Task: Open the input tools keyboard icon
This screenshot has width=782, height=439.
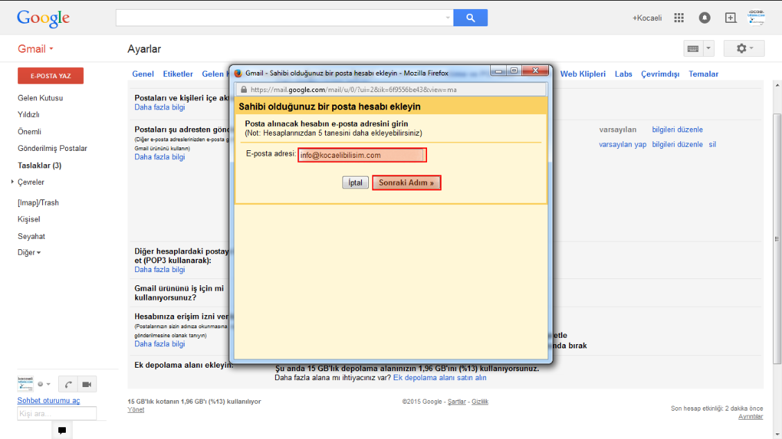Action: click(x=693, y=48)
